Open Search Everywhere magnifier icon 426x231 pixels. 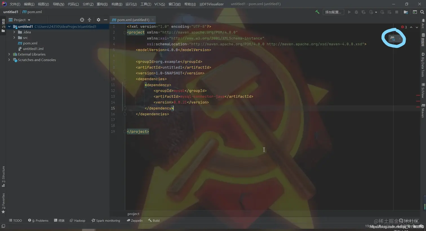click(x=422, y=12)
